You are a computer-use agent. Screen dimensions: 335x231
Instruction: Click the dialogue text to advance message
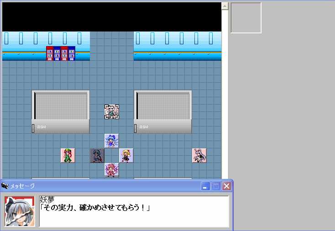click(95, 208)
